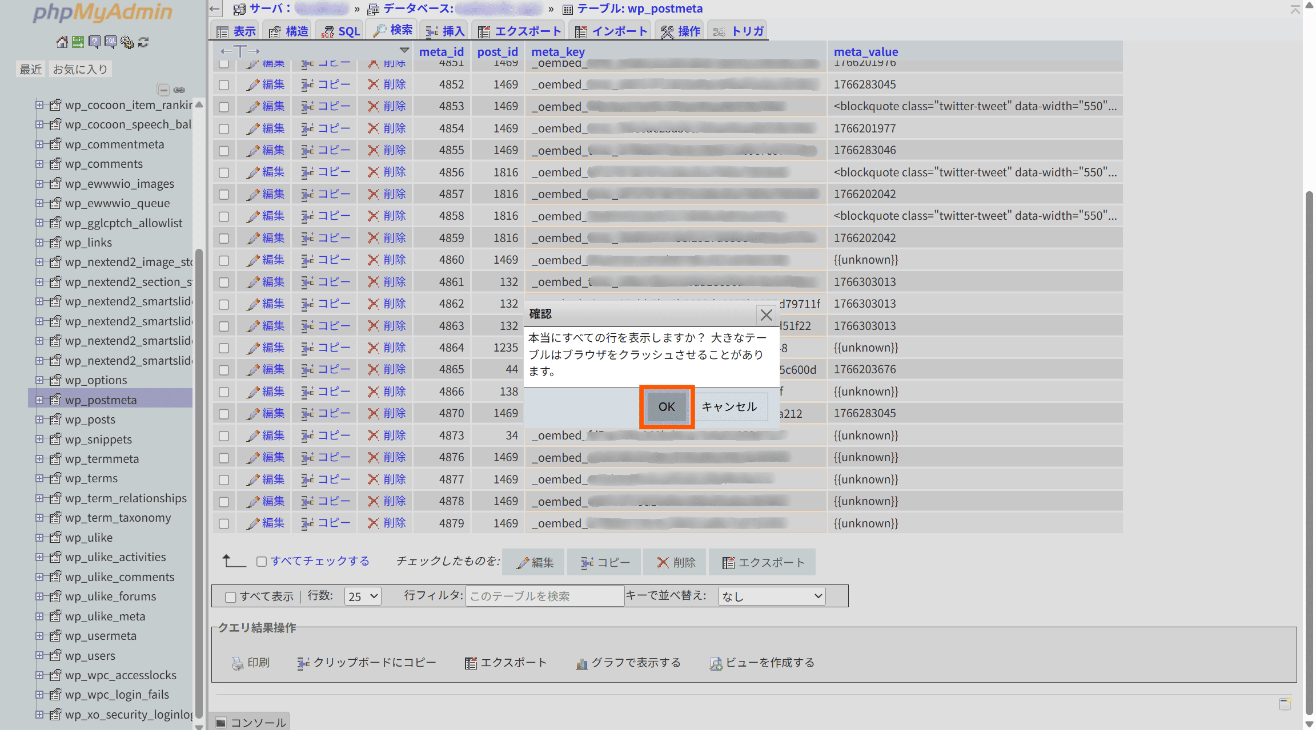1316x730 pixels.
Task: Click the edit pencil for row 4879
Action: coord(253,523)
